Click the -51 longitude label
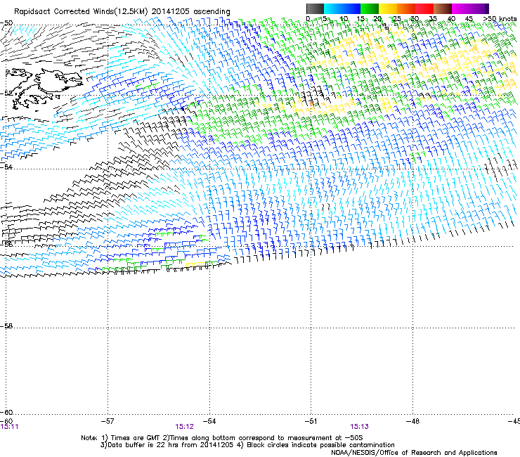This screenshot has width=520, height=457. pos(311,421)
